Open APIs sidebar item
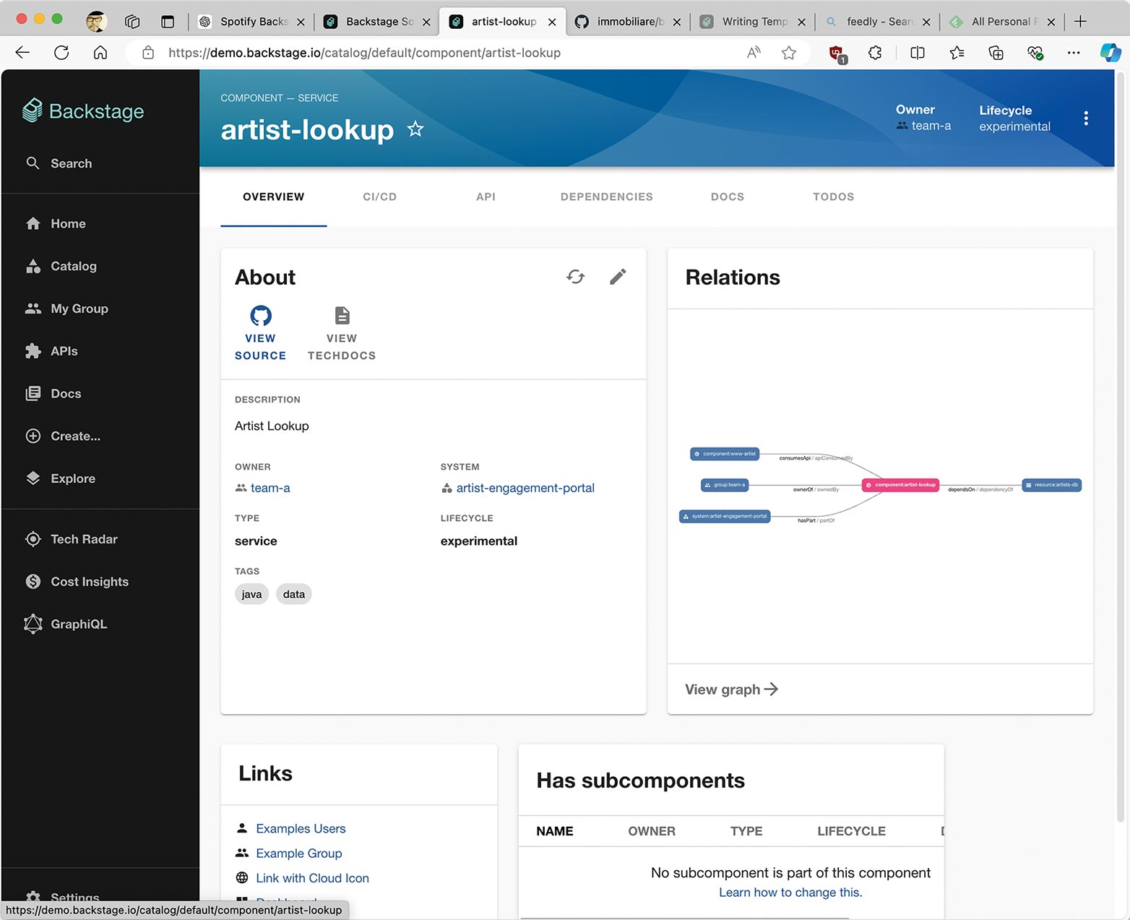Image resolution: width=1130 pixels, height=920 pixels. pos(51,351)
